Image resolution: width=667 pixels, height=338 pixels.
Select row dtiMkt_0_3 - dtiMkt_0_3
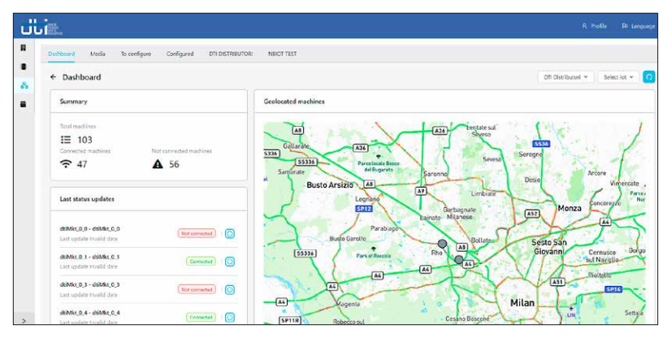click(148, 289)
